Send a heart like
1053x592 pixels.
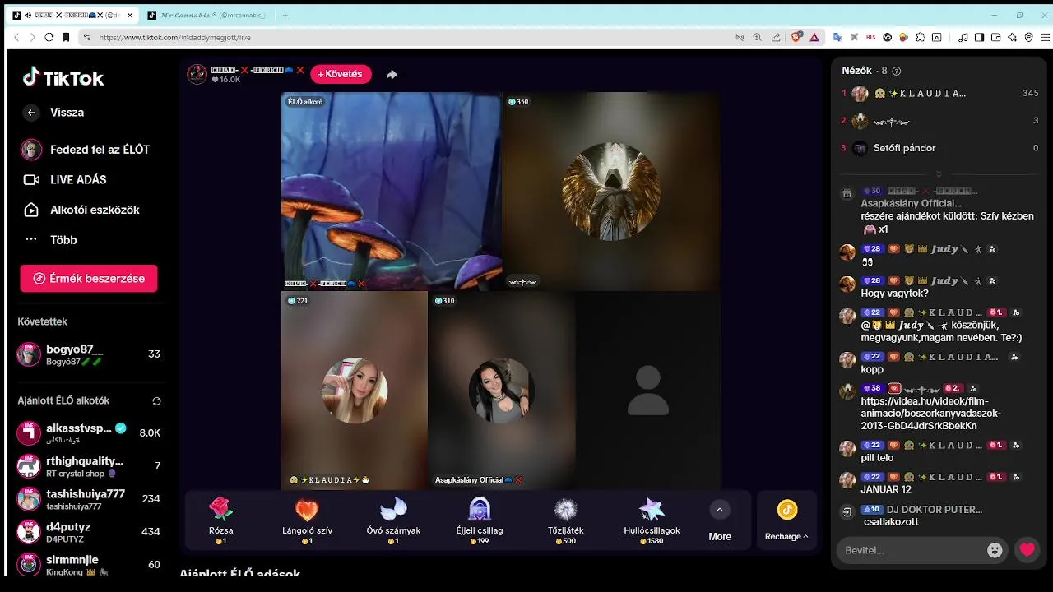(x=1027, y=550)
